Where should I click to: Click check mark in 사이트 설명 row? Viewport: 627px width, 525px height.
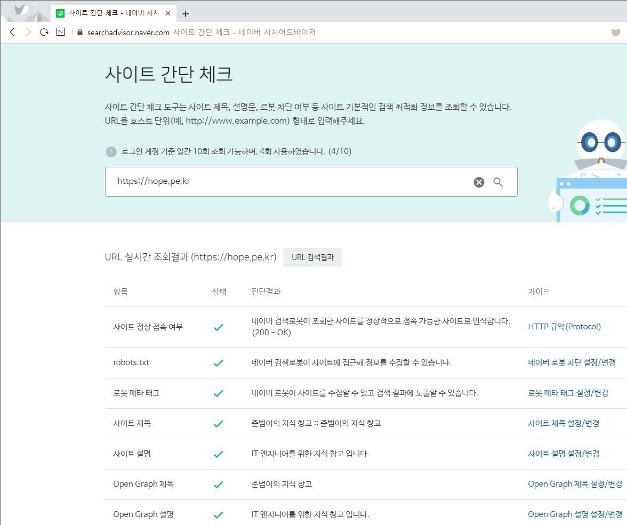tap(219, 454)
